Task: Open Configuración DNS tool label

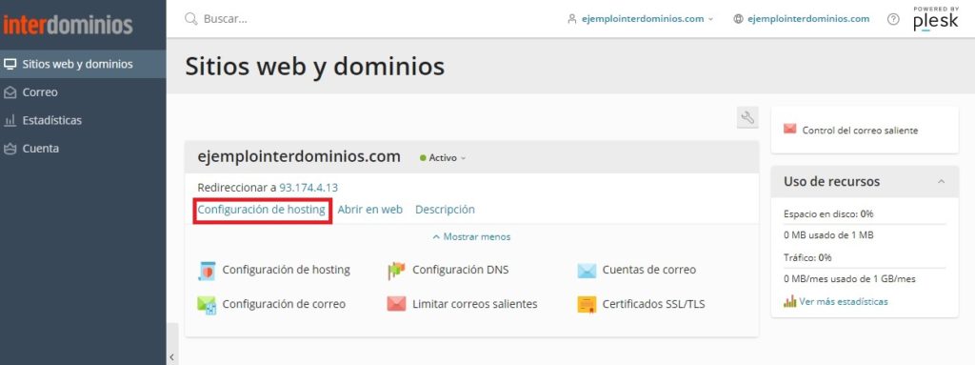Action: [460, 271]
